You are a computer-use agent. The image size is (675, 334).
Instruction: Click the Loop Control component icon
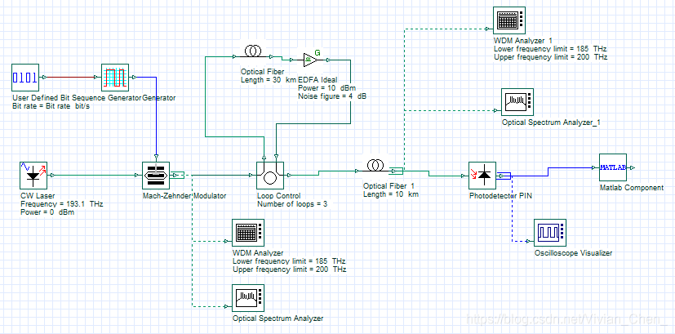[x=270, y=176]
